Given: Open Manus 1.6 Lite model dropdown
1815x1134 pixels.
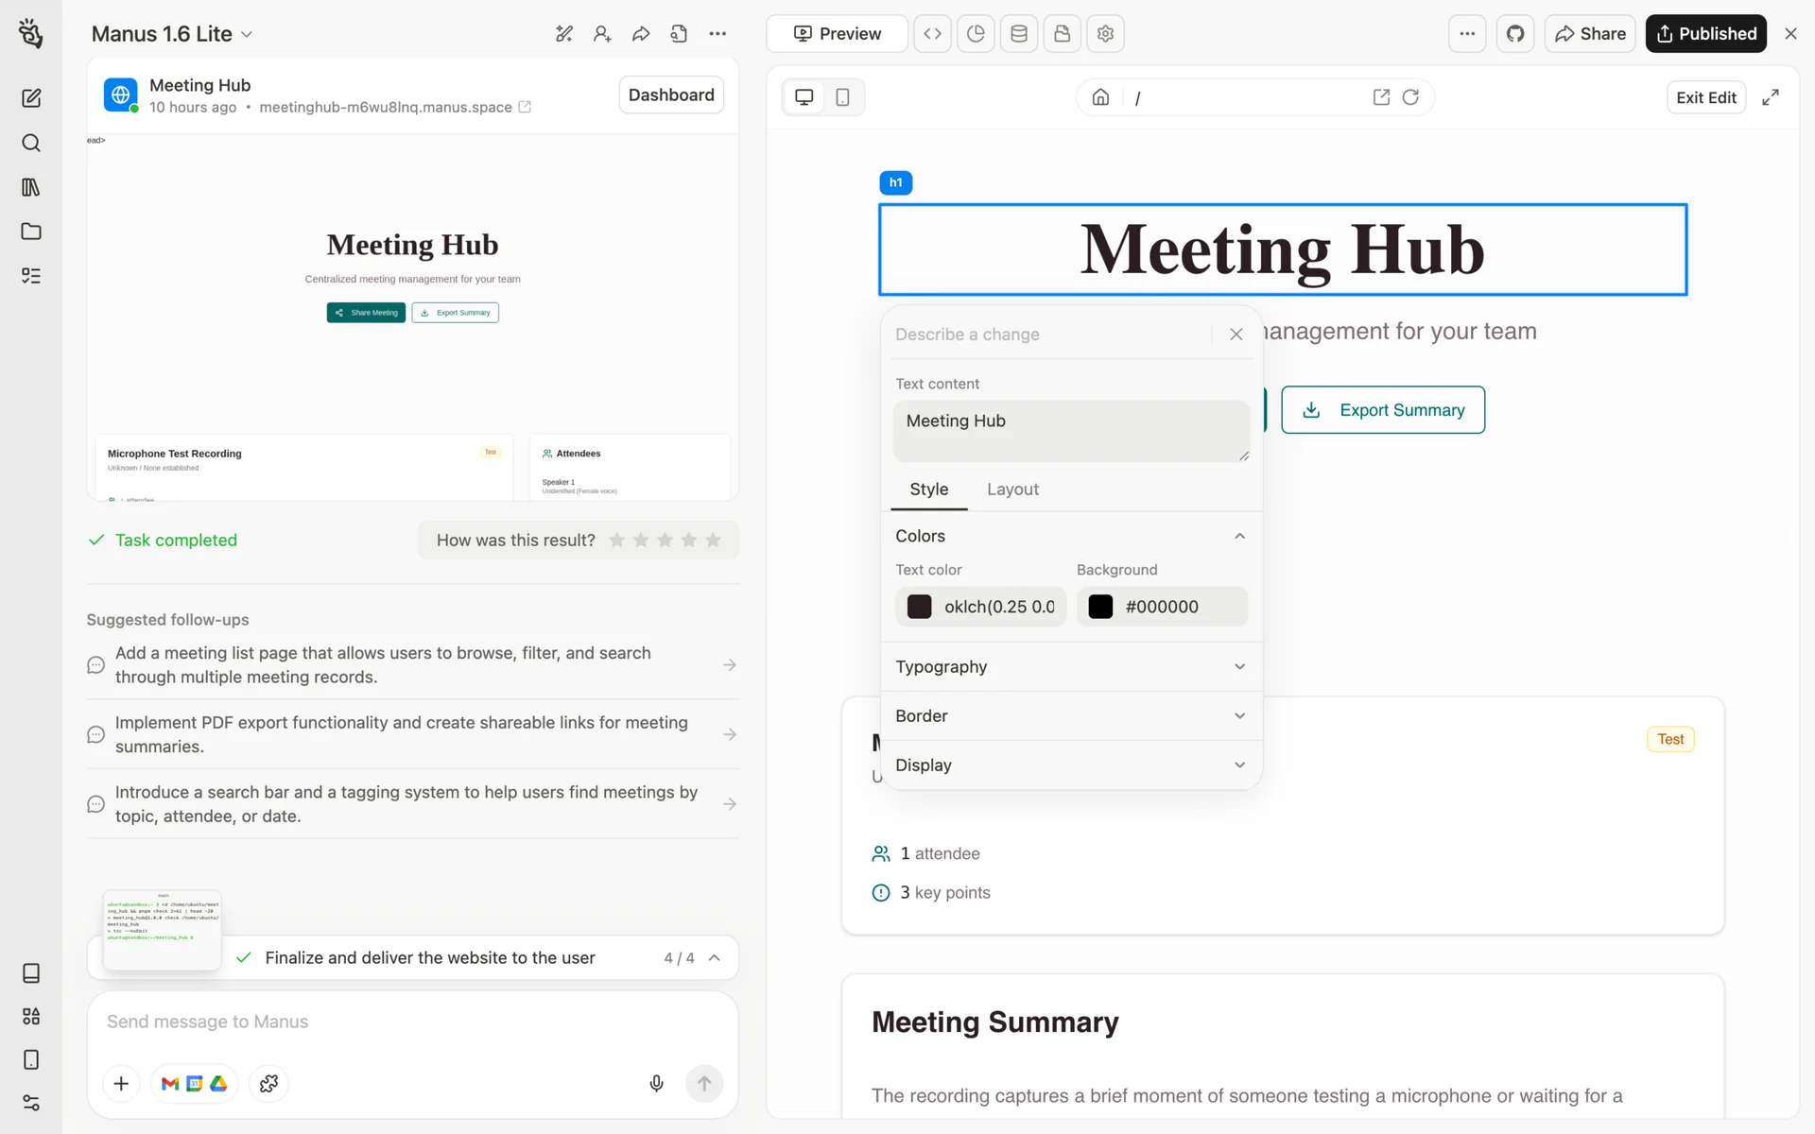Looking at the screenshot, I should pos(172,34).
